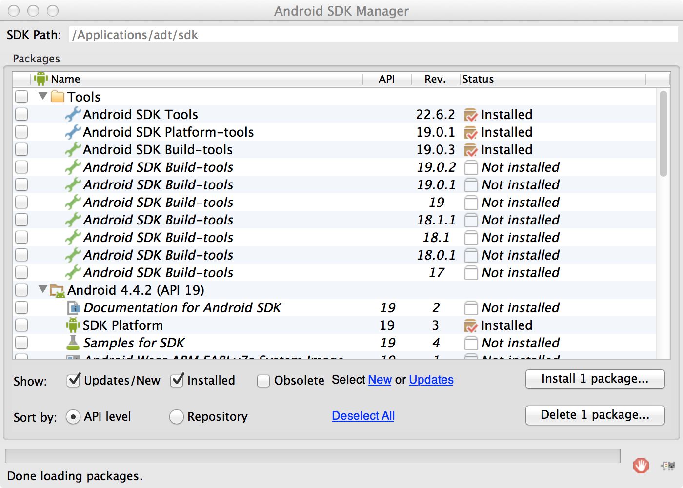Select the Repository sort option

[x=176, y=417]
